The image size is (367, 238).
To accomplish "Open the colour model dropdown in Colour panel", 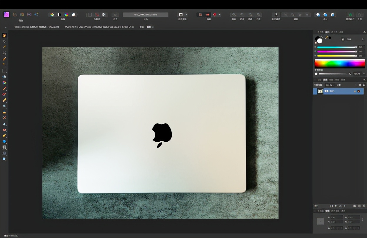I will coord(349,39).
